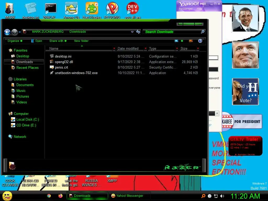Launch Firefox from the taskbar
This screenshot has width=268, height=201.
coord(60,196)
